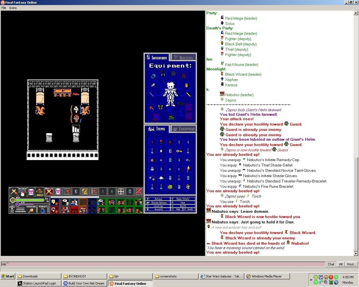The width and height of the screenshot is (359, 287).
Task: Click the equipped blue bracelet slot
Action: coord(153,76)
